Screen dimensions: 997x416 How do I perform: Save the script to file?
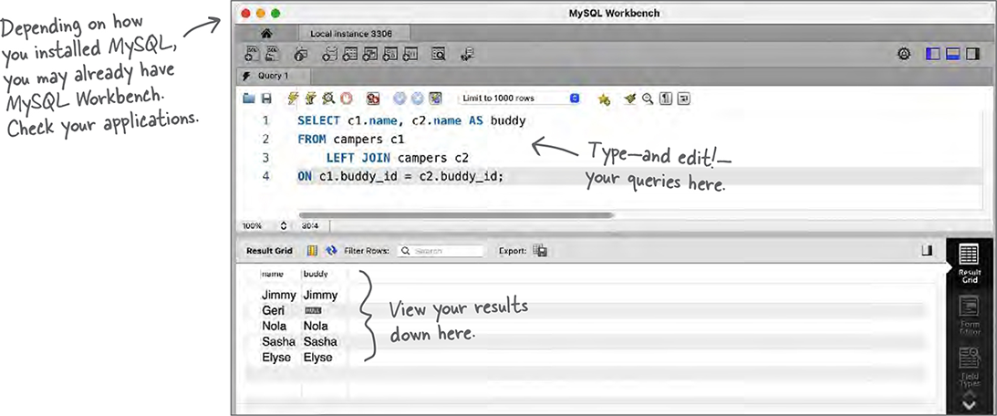click(266, 99)
